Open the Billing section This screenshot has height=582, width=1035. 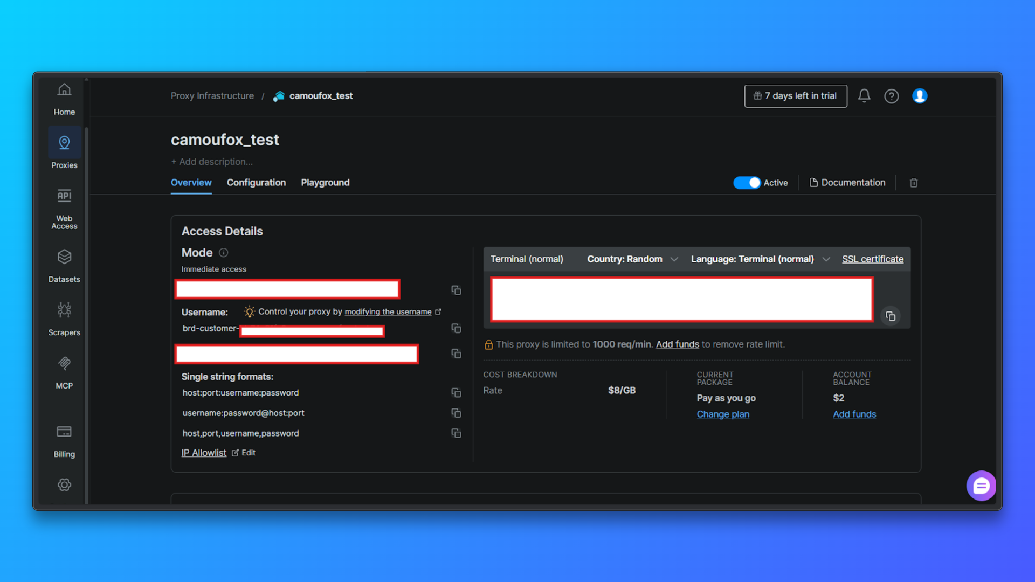[64, 439]
